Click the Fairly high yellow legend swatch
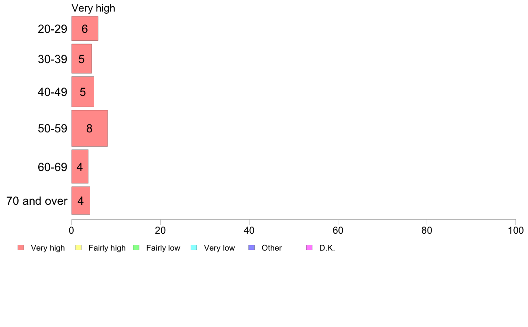528x327 pixels. 79,247
